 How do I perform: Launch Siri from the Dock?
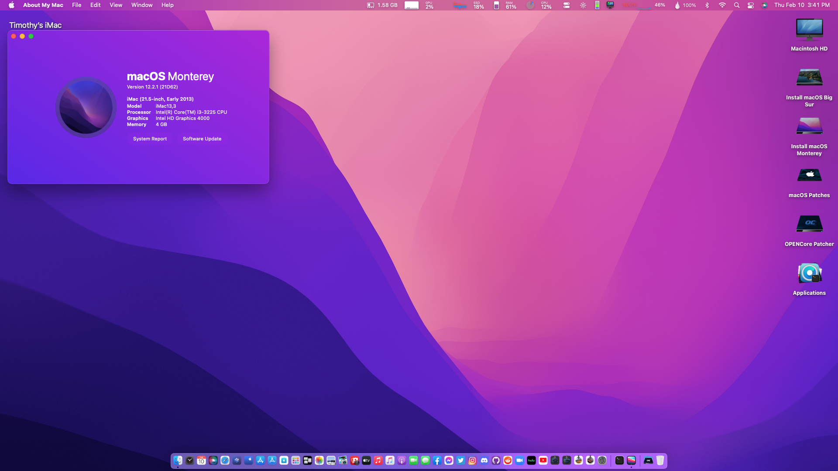tap(213, 460)
